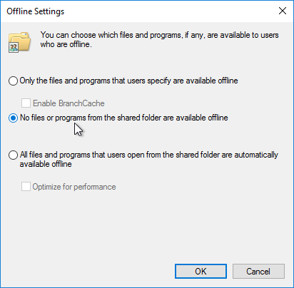Click the 'Optimize for performance' label text
Viewport: 294px width, 288px height.
pos(74,187)
